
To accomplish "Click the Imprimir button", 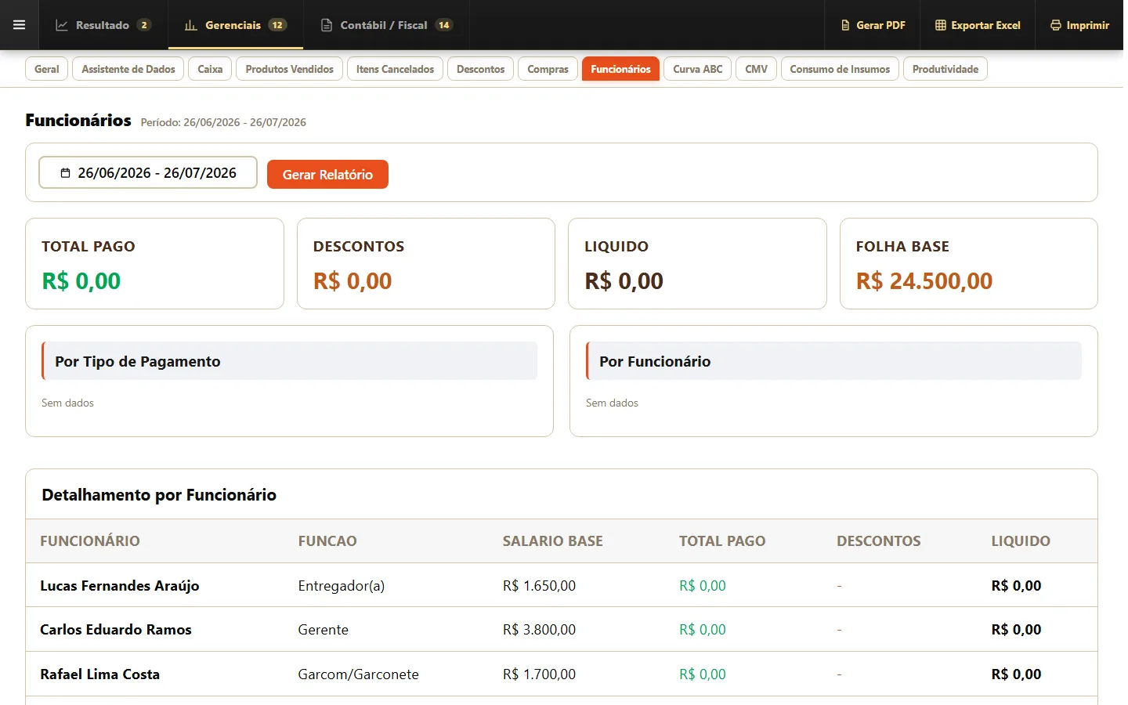I will pos(1079,25).
